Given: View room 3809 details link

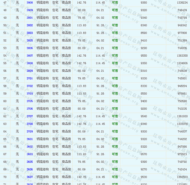Looking at the screenshot, I should click(30, 71).
